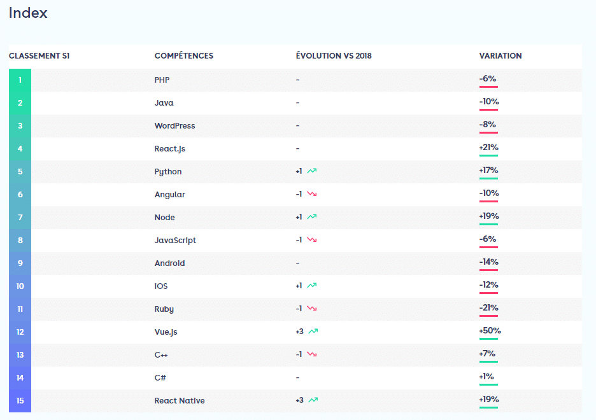Click the +50% variation value for Vue.js
The image size is (596, 420).
click(490, 331)
